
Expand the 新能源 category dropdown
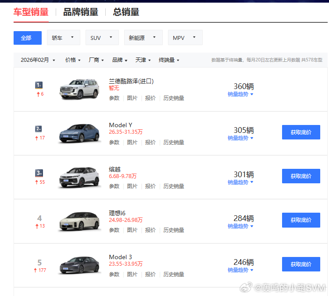143,38
